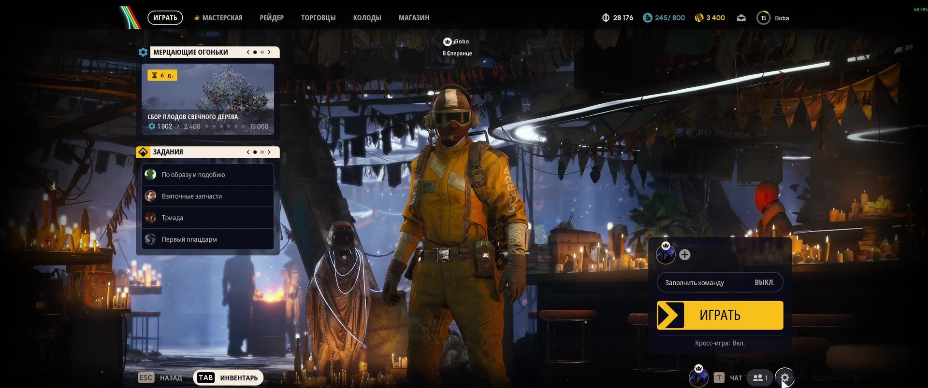Open the ЗАДАНИЯ panel header
The image size is (928, 388).
tap(168, 152)
